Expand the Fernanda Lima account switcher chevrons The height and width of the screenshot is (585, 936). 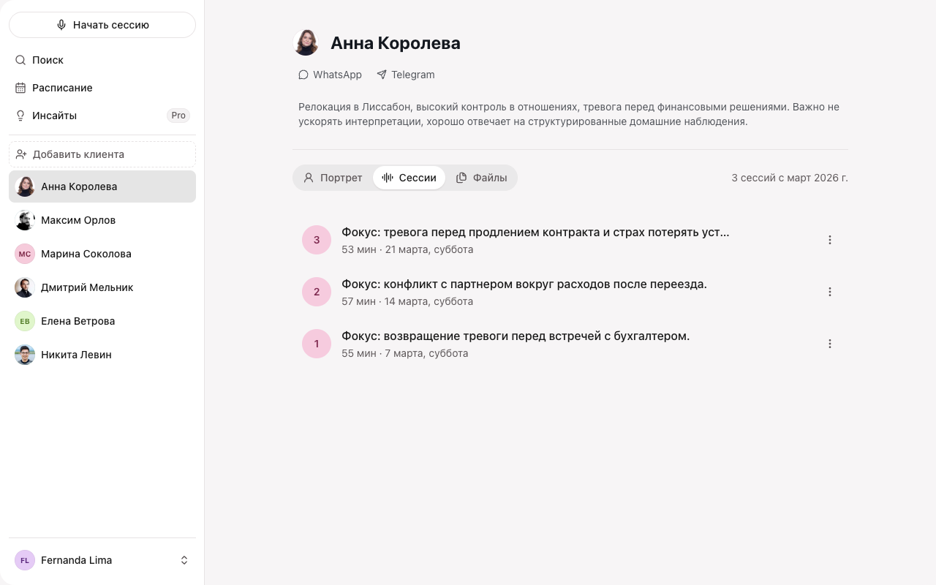(184, 560)
